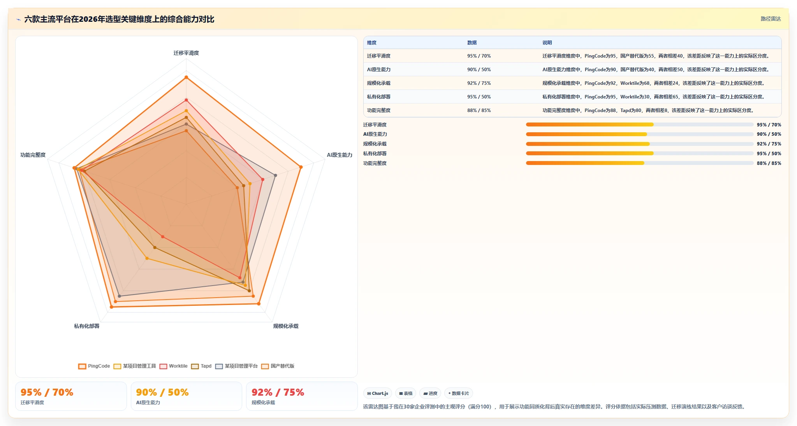
Task: Click the description mentioning Tapd为80
Action: coord(649,110)
